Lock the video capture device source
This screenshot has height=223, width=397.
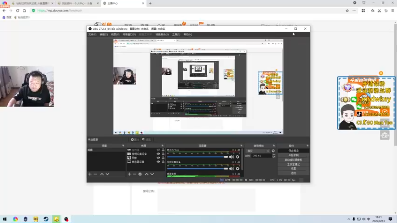[x=163, y=154]
